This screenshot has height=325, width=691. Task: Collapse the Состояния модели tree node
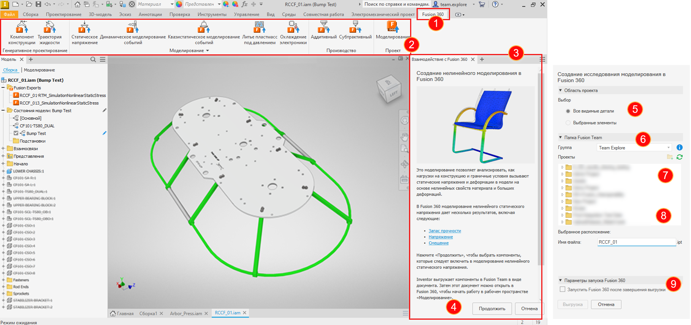[3, 110]
